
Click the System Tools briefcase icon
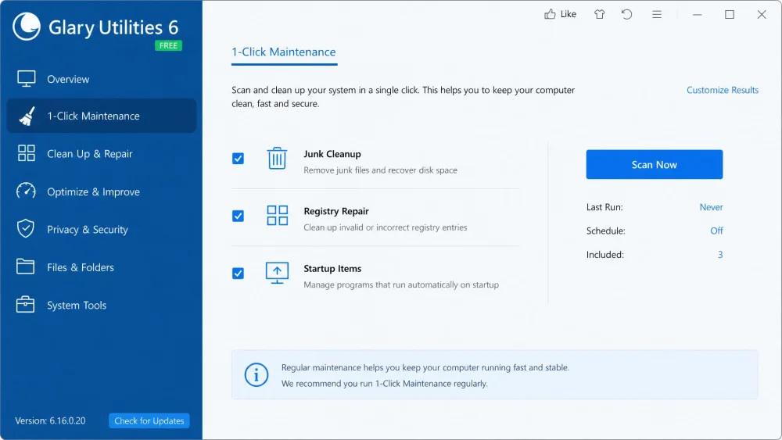(x=26, y=305)
